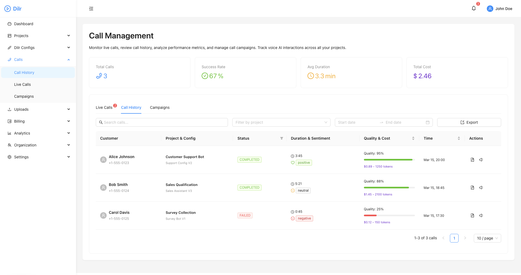521x275 pixels.
Task: Click the Dilr logo
Action: [13, 8]
